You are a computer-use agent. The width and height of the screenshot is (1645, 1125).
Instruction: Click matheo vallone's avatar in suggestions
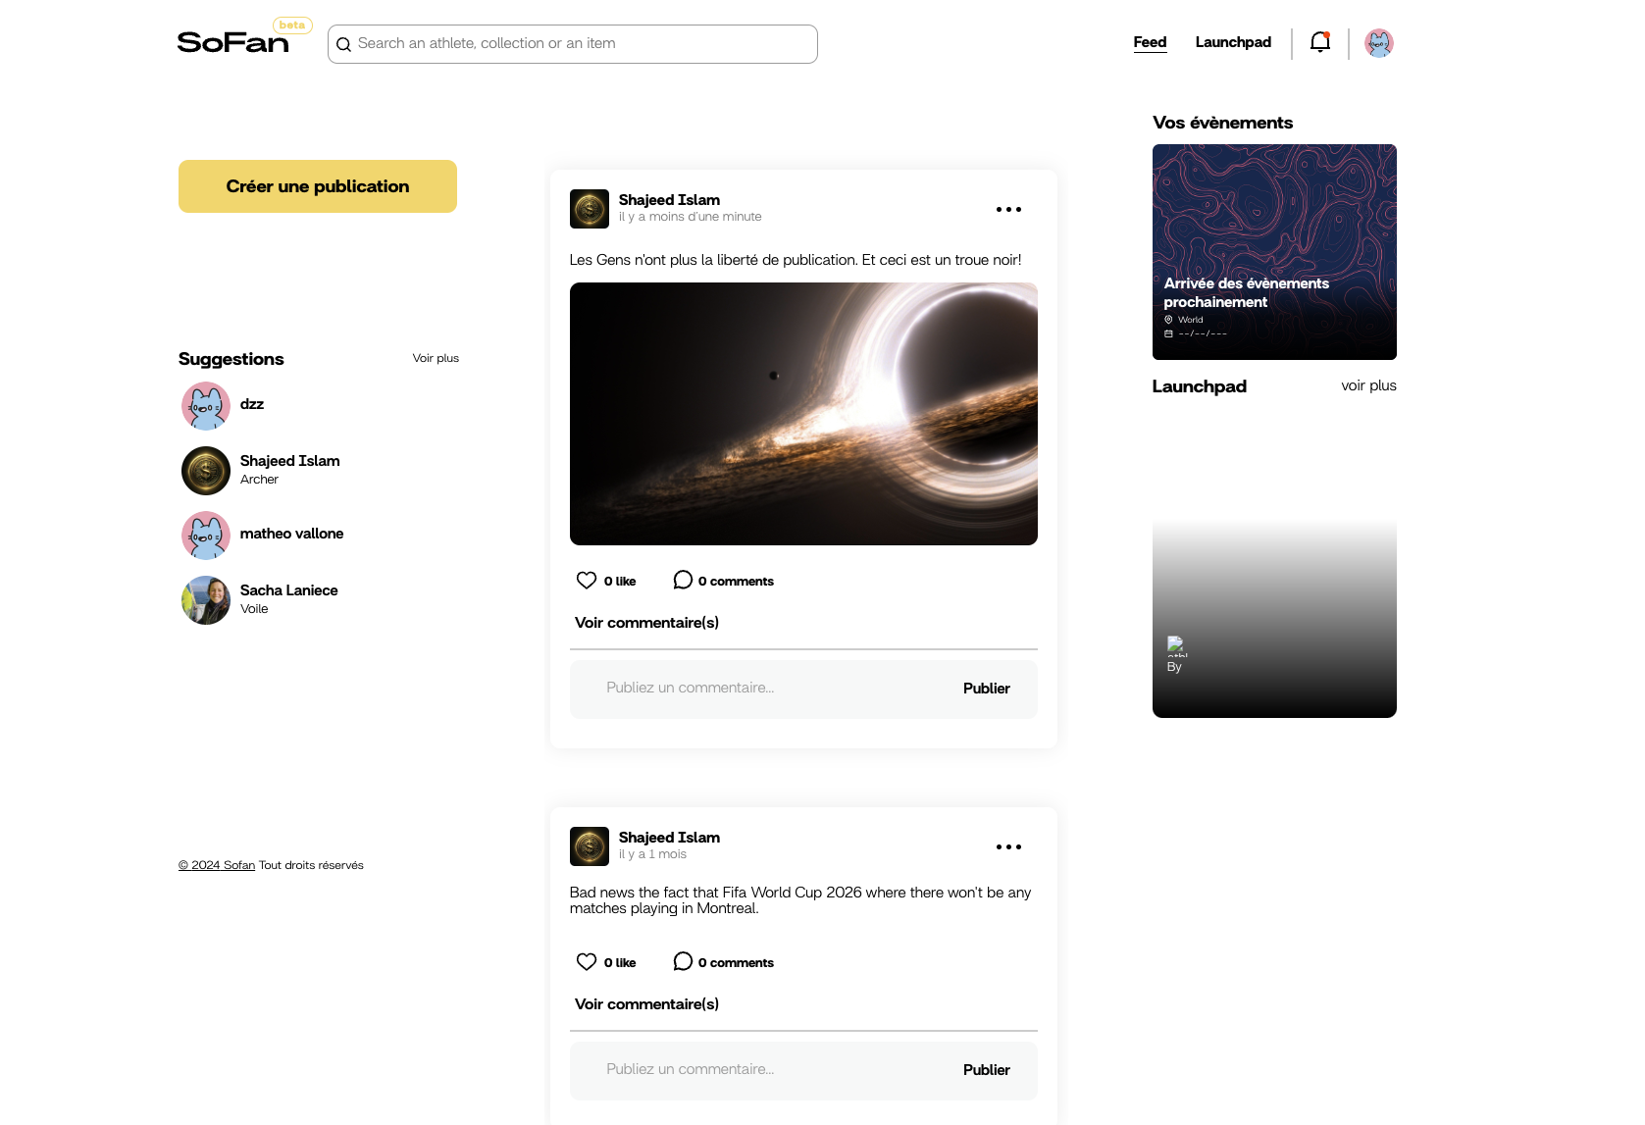pos(206,536)
